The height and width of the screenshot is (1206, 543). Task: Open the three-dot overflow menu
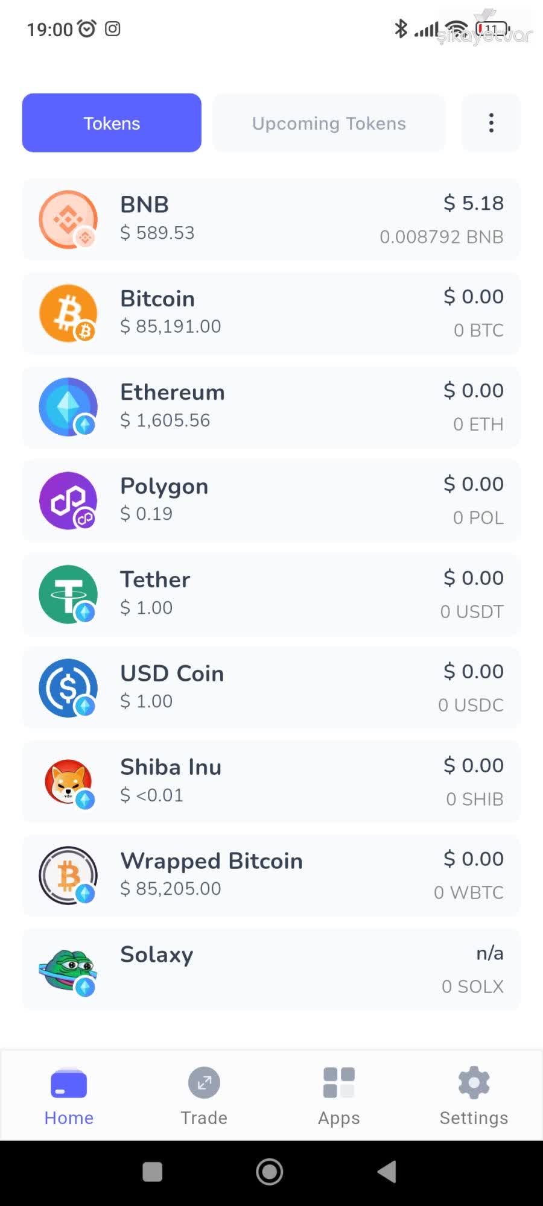pyautogui.click(x=491, y=122)
